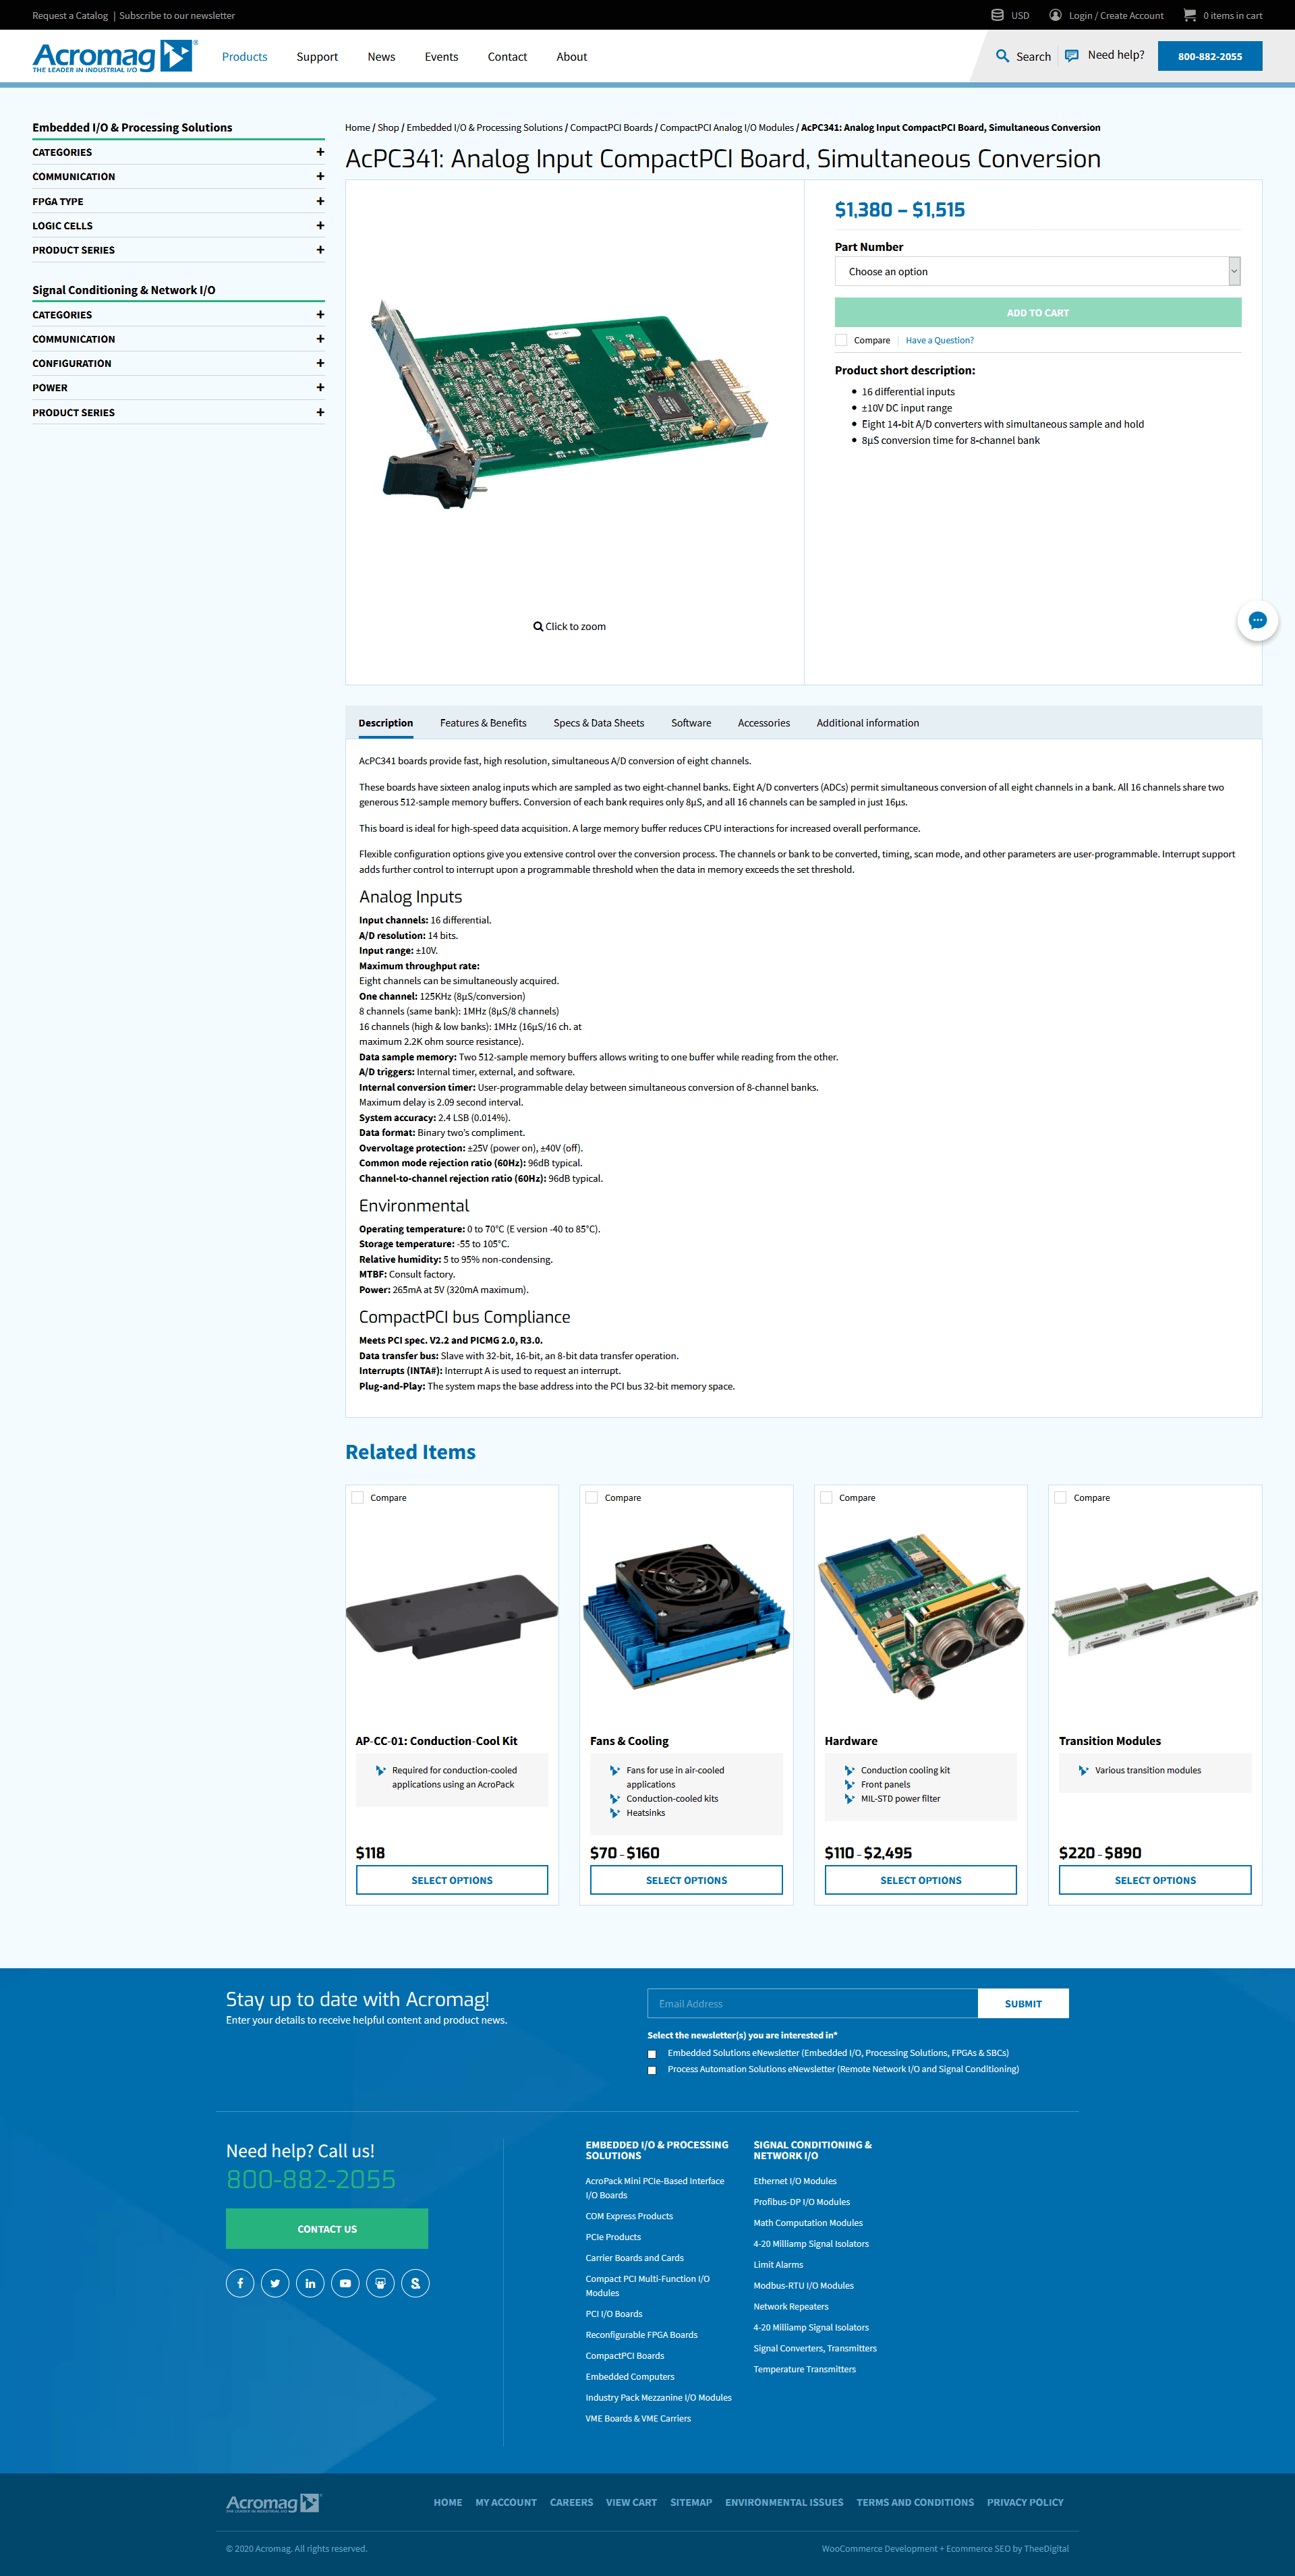Click the Login account user icon
The width and height of the screenshot is (1295, 2576).
(x=1055, y=15)
